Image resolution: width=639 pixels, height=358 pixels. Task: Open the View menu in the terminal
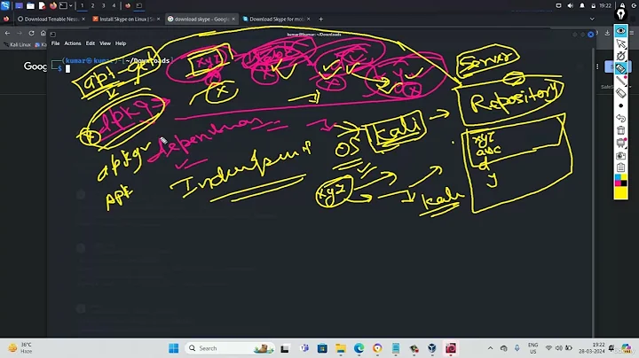pos(105,43)
